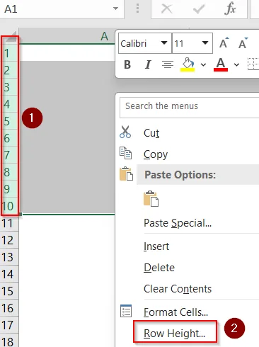
Task: Toggle Italic in the mini toolbar
Action: pyautogui.click(x=148, y=64)
